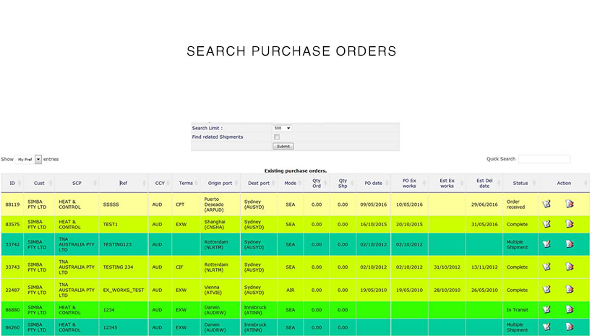Select the origin port Puerto Deseado (ARPUD)
Screen dimensions: 592x336
[220, 204]
